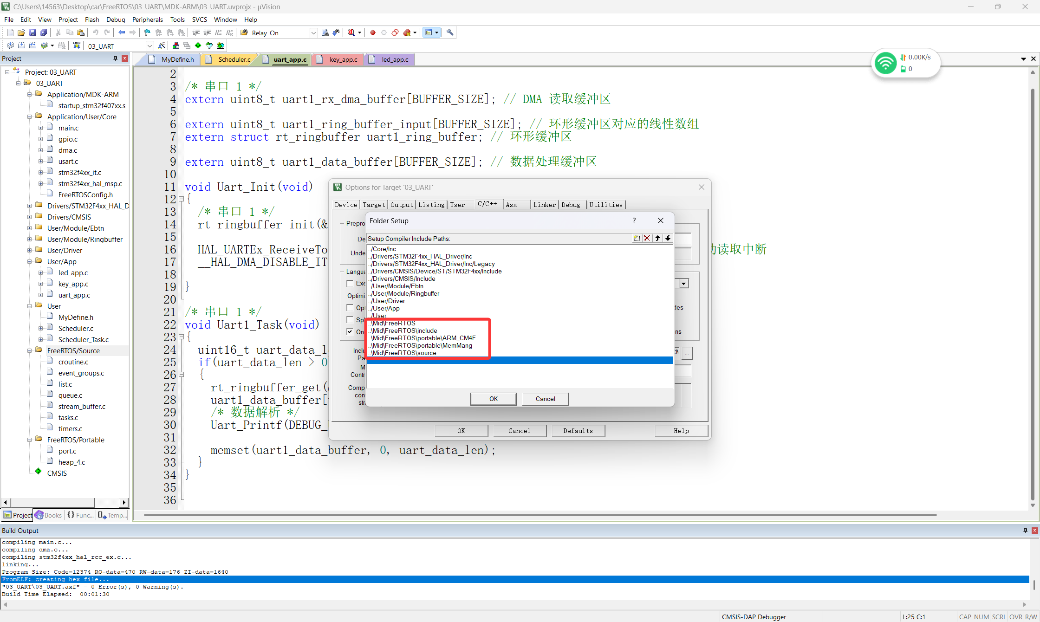Click OK in the Folder Setup dialog
The width and height of the screenshot is (1040, 622).
pyautogui.click(x=493, y=399)
